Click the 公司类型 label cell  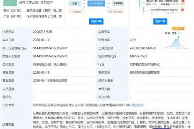click(16, 64)
